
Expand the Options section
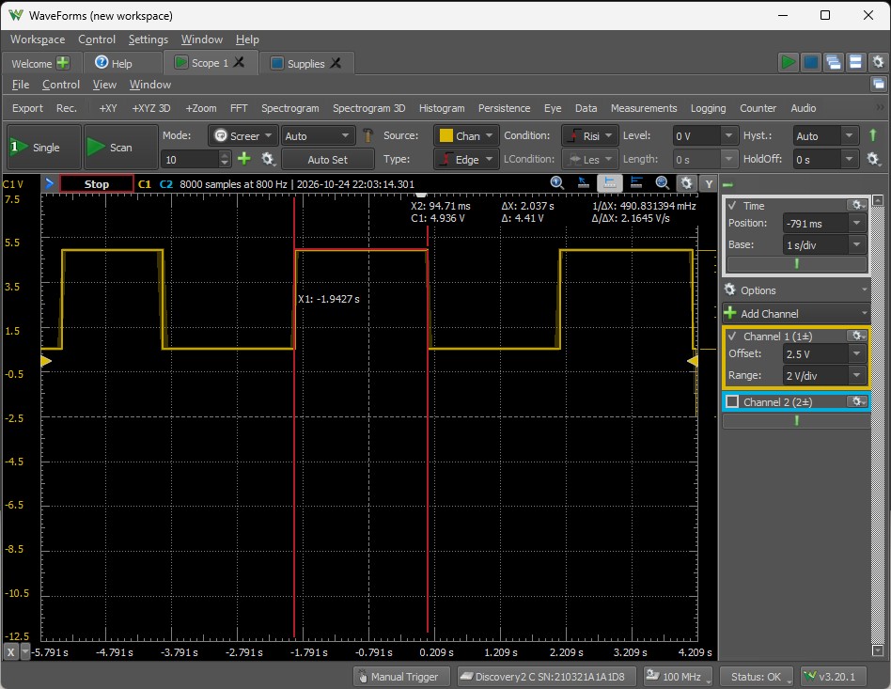796,290
